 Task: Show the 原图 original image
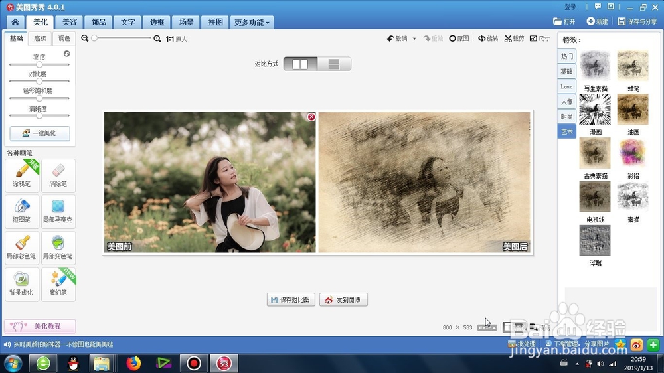459,38
